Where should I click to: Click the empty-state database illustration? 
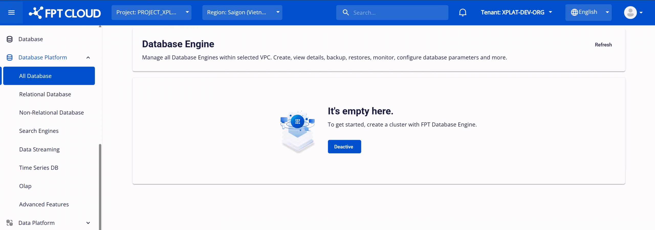click(x=298, y=131)
